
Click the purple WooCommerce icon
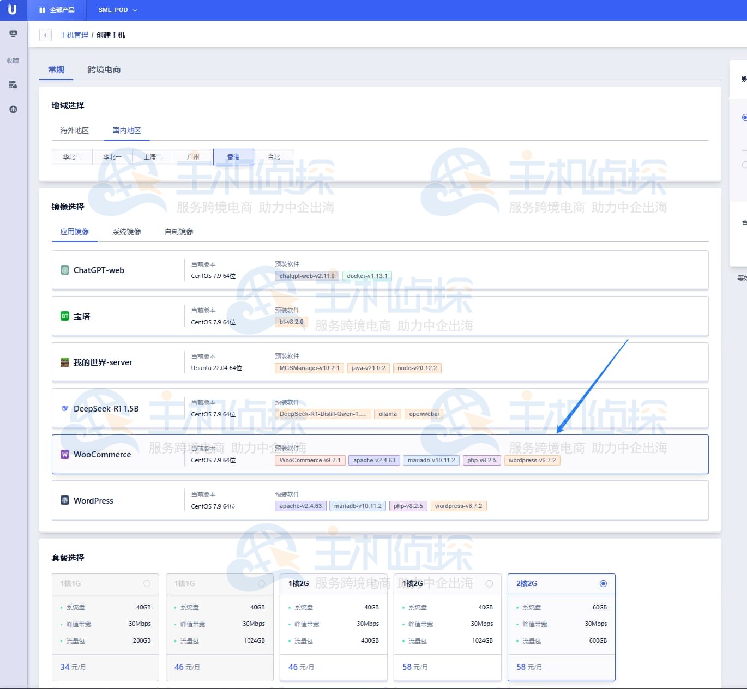[x=65, y=455]
